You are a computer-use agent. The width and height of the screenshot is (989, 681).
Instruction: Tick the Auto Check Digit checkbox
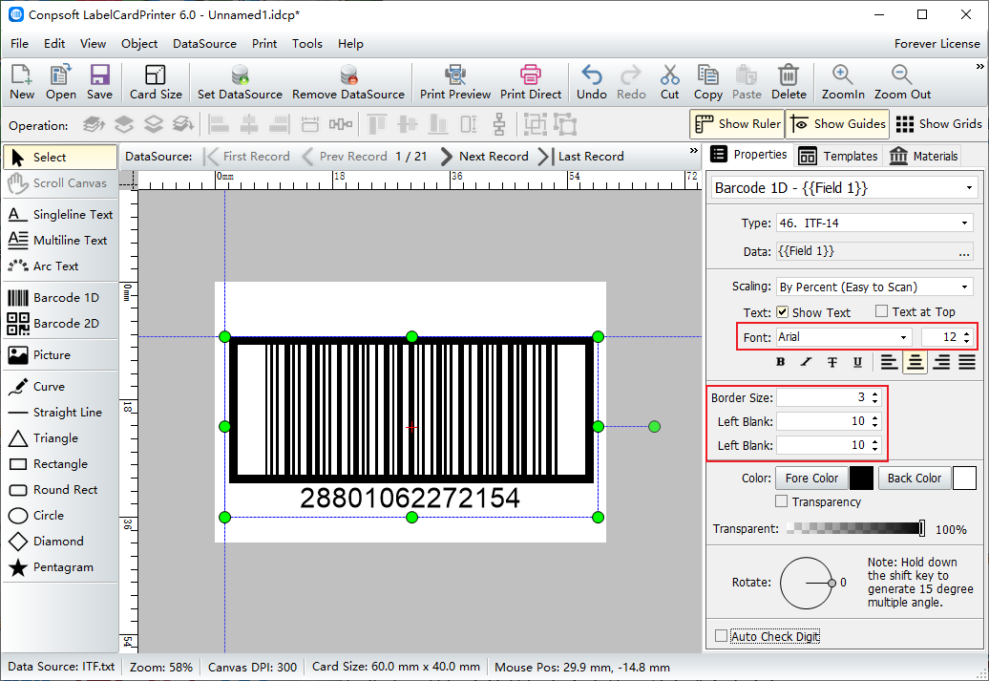[x=721, y=636]
